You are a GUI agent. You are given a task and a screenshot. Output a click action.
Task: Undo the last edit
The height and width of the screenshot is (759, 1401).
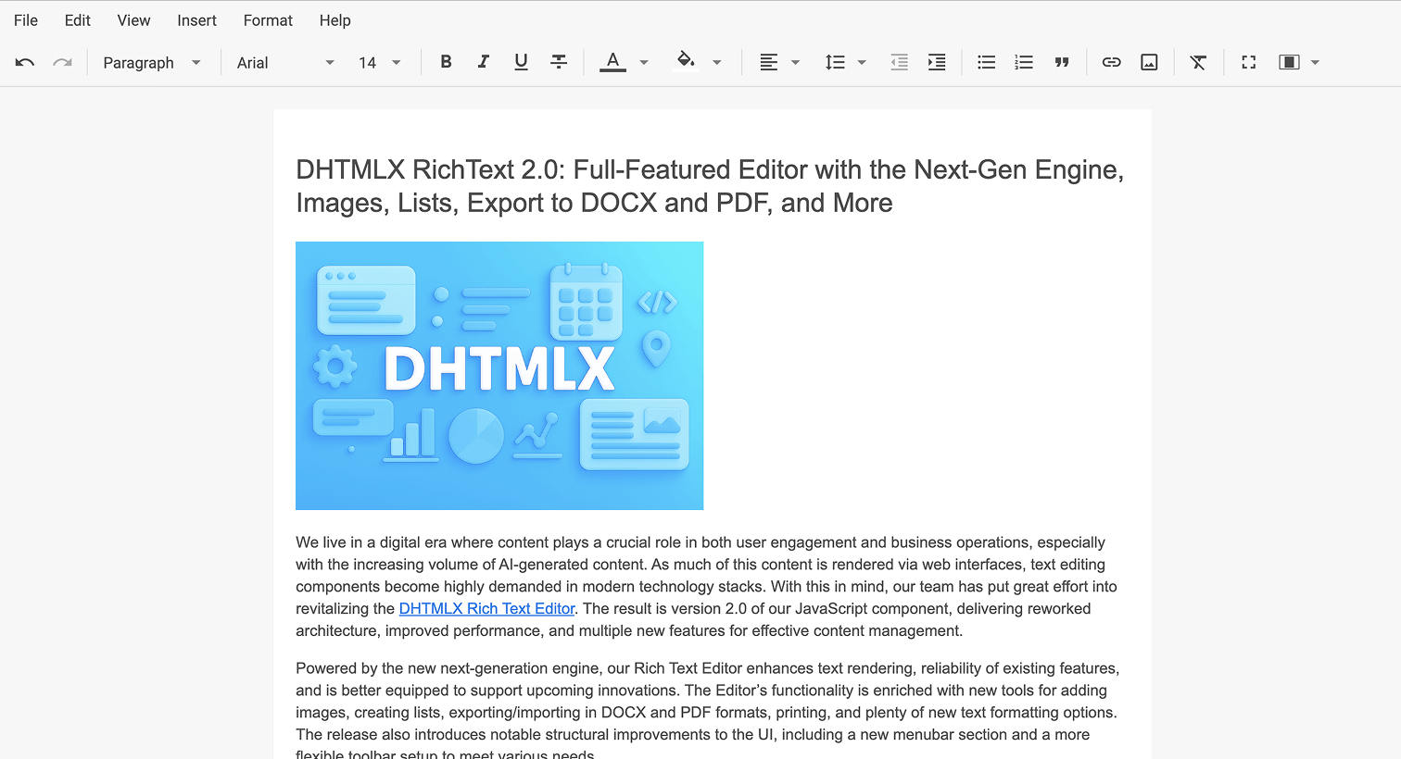pos(25,62)
